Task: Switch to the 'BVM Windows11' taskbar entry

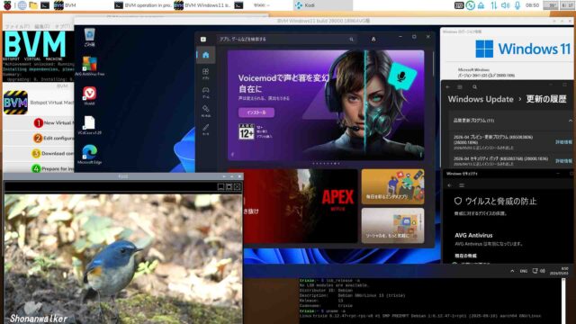Action: click(202, 5)
